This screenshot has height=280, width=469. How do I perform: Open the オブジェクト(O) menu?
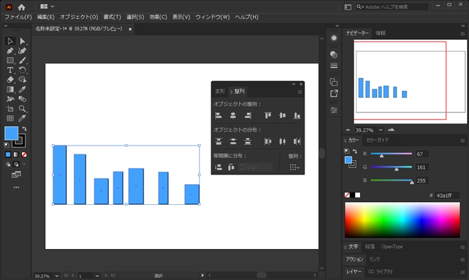coord(79,17)
